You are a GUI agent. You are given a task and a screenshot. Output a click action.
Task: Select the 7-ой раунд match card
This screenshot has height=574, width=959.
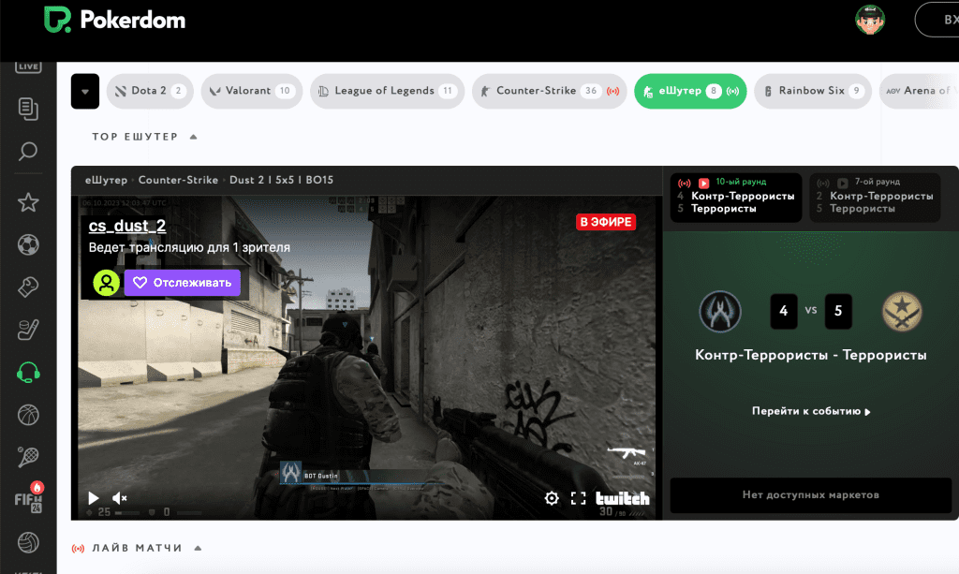point(874,197)
